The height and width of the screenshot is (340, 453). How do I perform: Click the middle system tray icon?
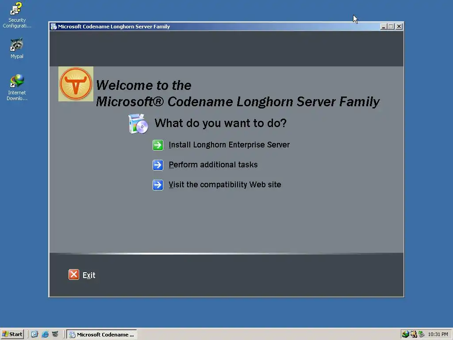(414, 335)
